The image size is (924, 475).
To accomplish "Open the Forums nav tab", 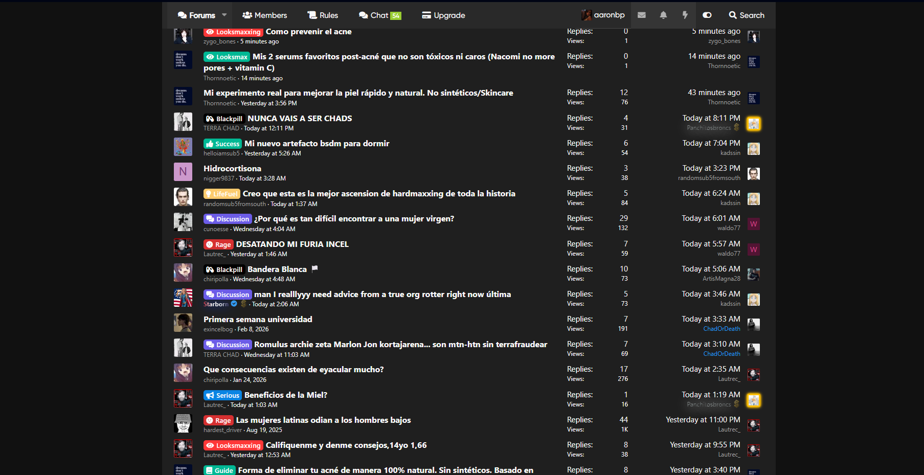I will click(x=196, y=15).
